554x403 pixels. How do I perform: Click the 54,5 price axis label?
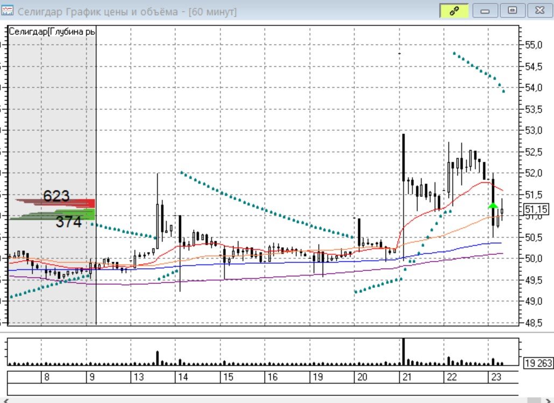[x=534, y=66]
